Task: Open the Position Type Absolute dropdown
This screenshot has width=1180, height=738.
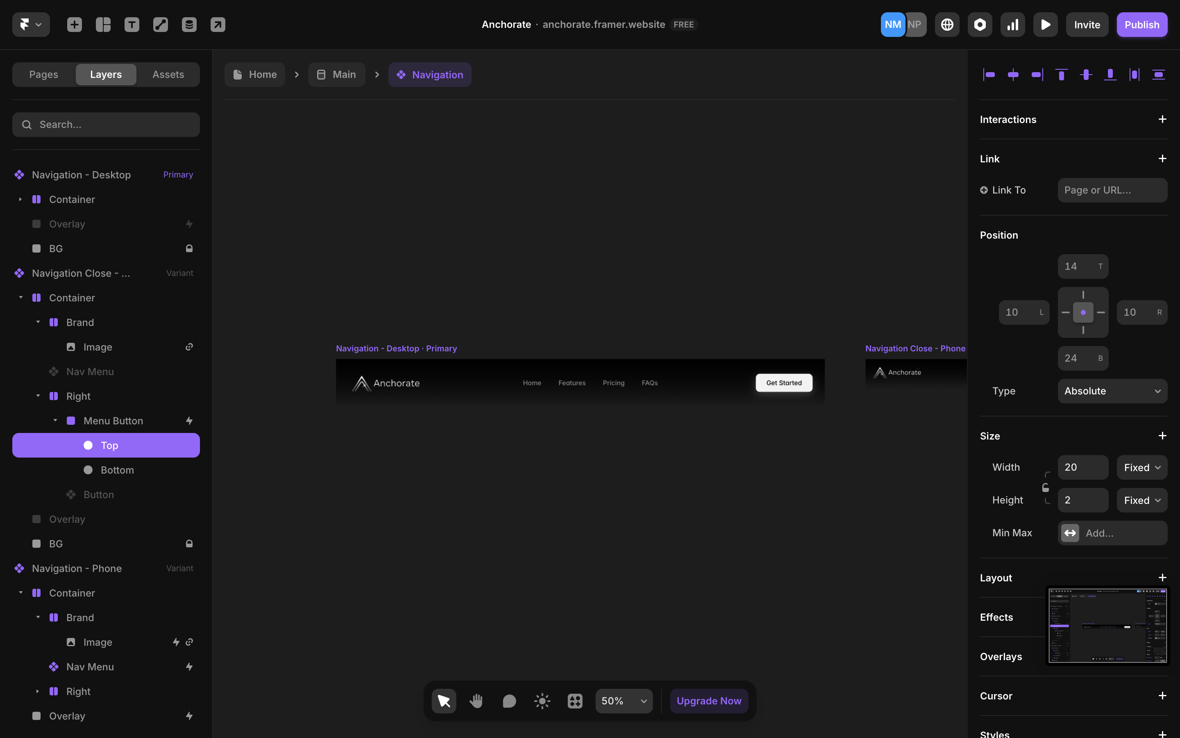Action: (x=1112, y=391)
